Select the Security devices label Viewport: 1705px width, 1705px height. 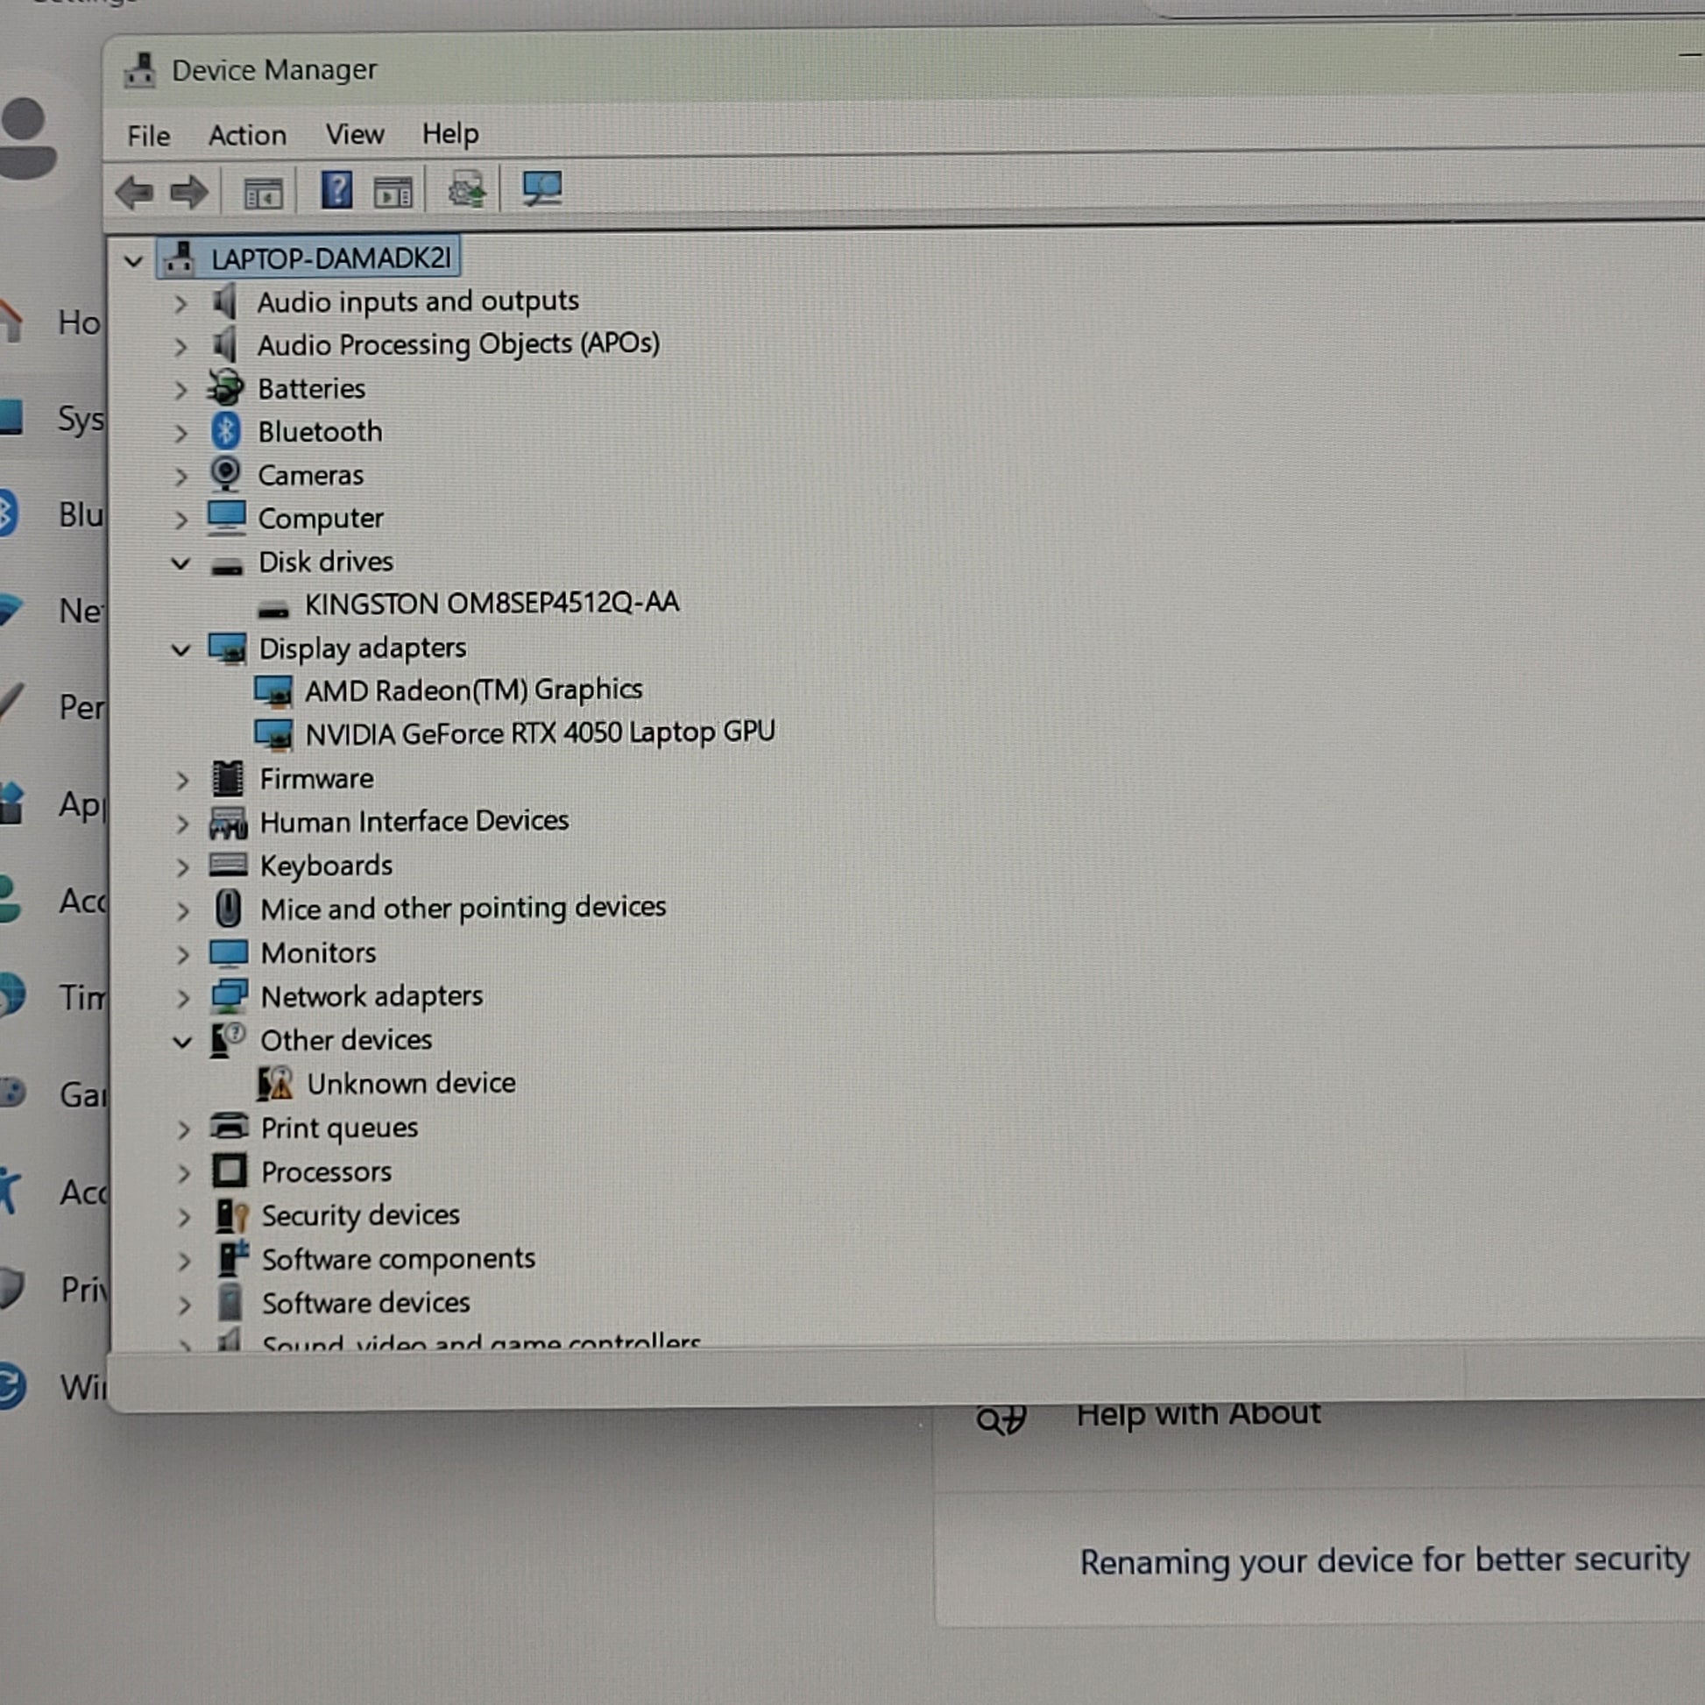point(360,1216)
